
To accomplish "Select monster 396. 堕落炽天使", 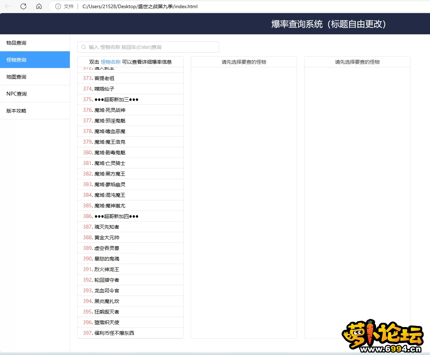I will click(130, 322).
